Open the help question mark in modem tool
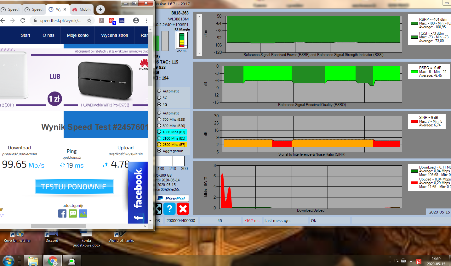 tap(169, 208)
